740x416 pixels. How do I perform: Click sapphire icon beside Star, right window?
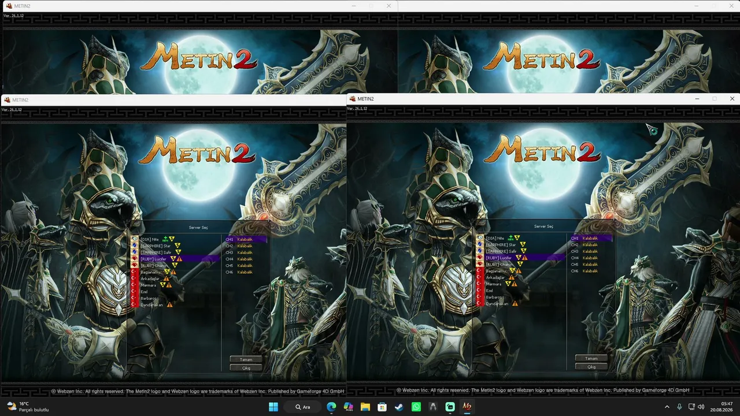click(x=480, y=244)
